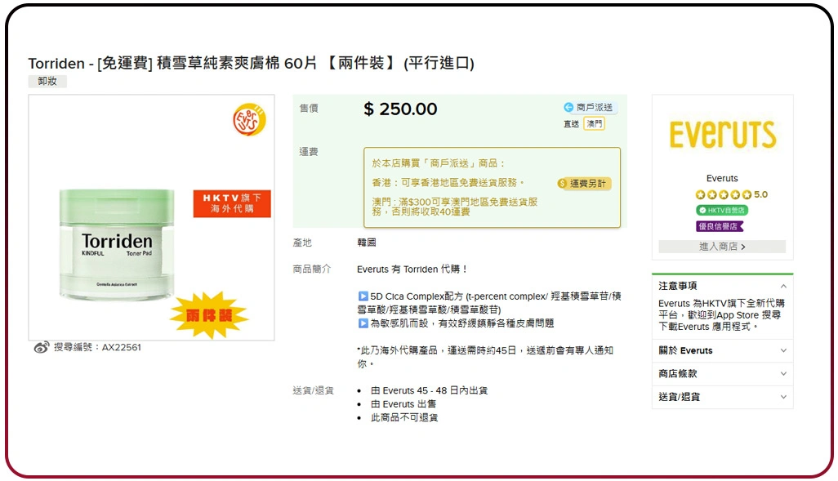
Task: Click a yellow star in the 5.0 rating
Action: coord(701,194)
